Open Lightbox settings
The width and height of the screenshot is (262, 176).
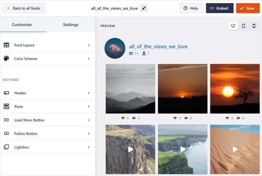(x=48, y=147)
